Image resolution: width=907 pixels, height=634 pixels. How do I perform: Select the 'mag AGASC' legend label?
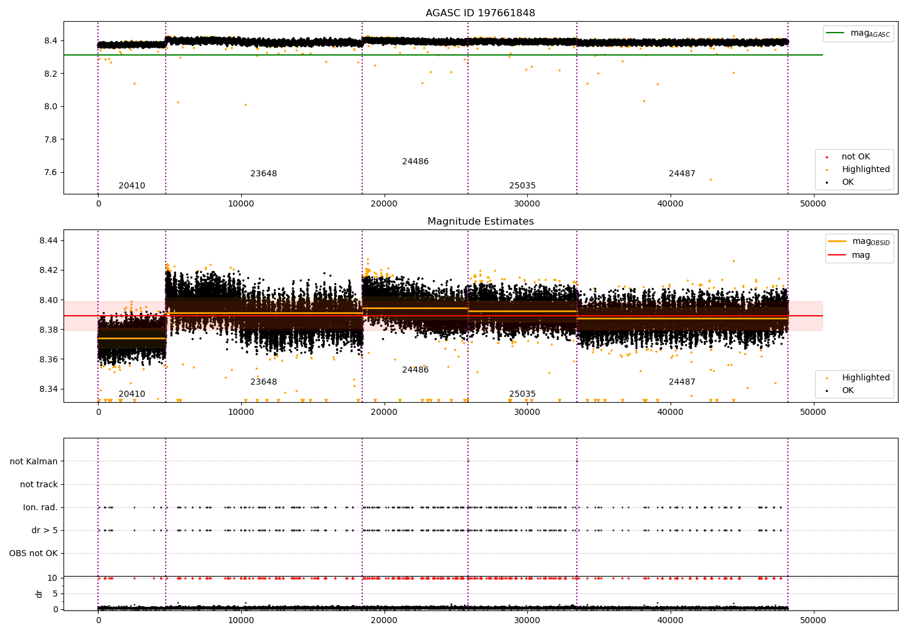pyautogui.click(x=870, y=33)
